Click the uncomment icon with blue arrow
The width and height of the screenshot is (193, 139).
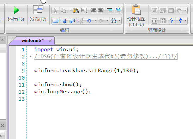coord(118,11)
